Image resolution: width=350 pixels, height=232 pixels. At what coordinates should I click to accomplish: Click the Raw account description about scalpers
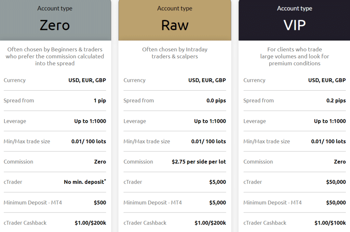pos(175,53)
